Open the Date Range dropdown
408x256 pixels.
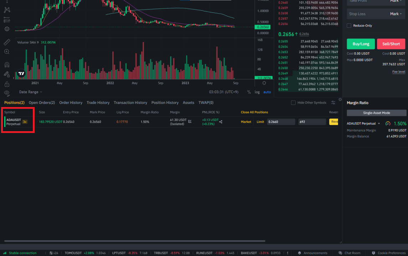point(30,92)
